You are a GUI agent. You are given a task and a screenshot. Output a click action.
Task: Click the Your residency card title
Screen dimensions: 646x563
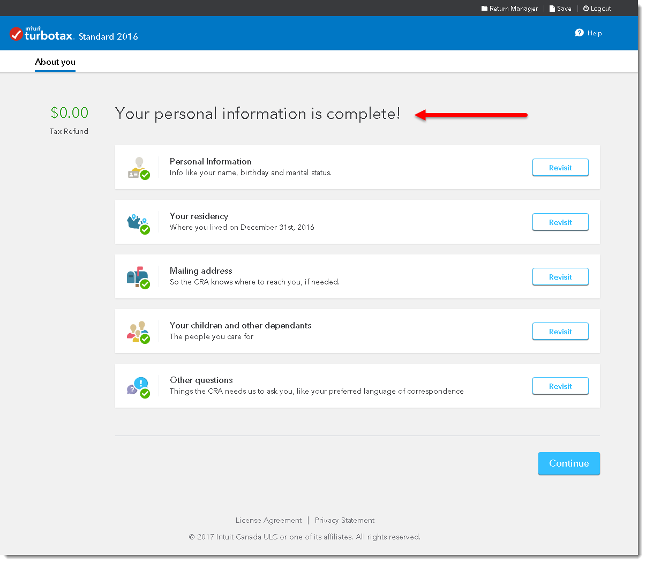click(x=199, y=216)
